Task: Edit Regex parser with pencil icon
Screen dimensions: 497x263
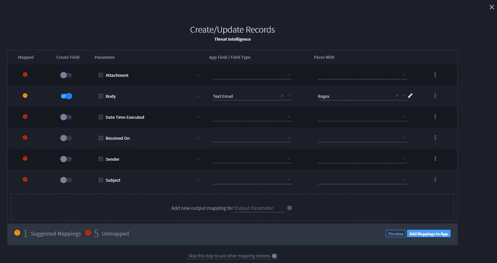Action: (x=410, y=96)
